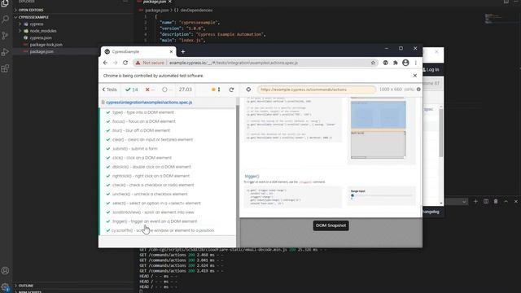This screenshot has width=521, height=293.
Task: Click the DOM Snapshot label
Action: [331, 225]
